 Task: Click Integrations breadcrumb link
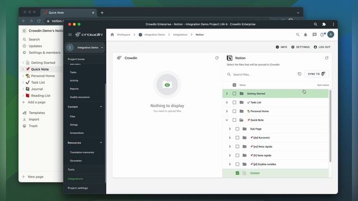[180, 35]
